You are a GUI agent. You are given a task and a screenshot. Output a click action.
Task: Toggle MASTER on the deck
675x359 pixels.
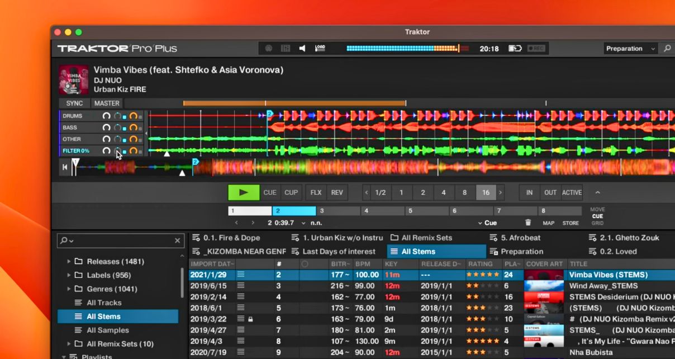(107, 103)
